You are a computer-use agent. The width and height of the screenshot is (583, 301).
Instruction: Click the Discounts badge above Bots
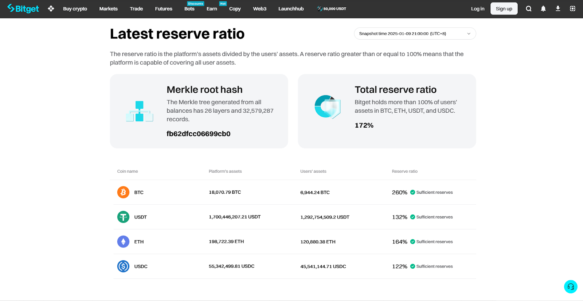pyautogui.click(x=196, y=4)
